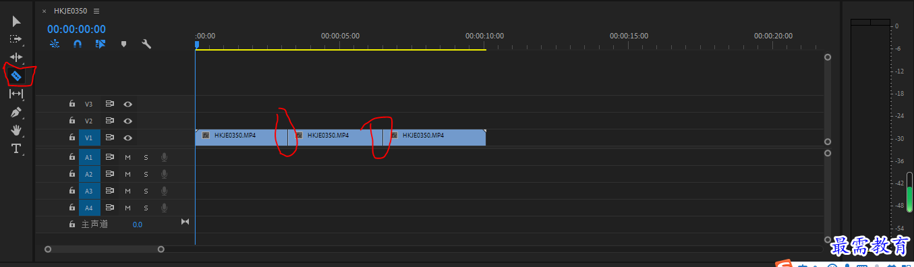Target the V2 video track

[x=89, y=121]
